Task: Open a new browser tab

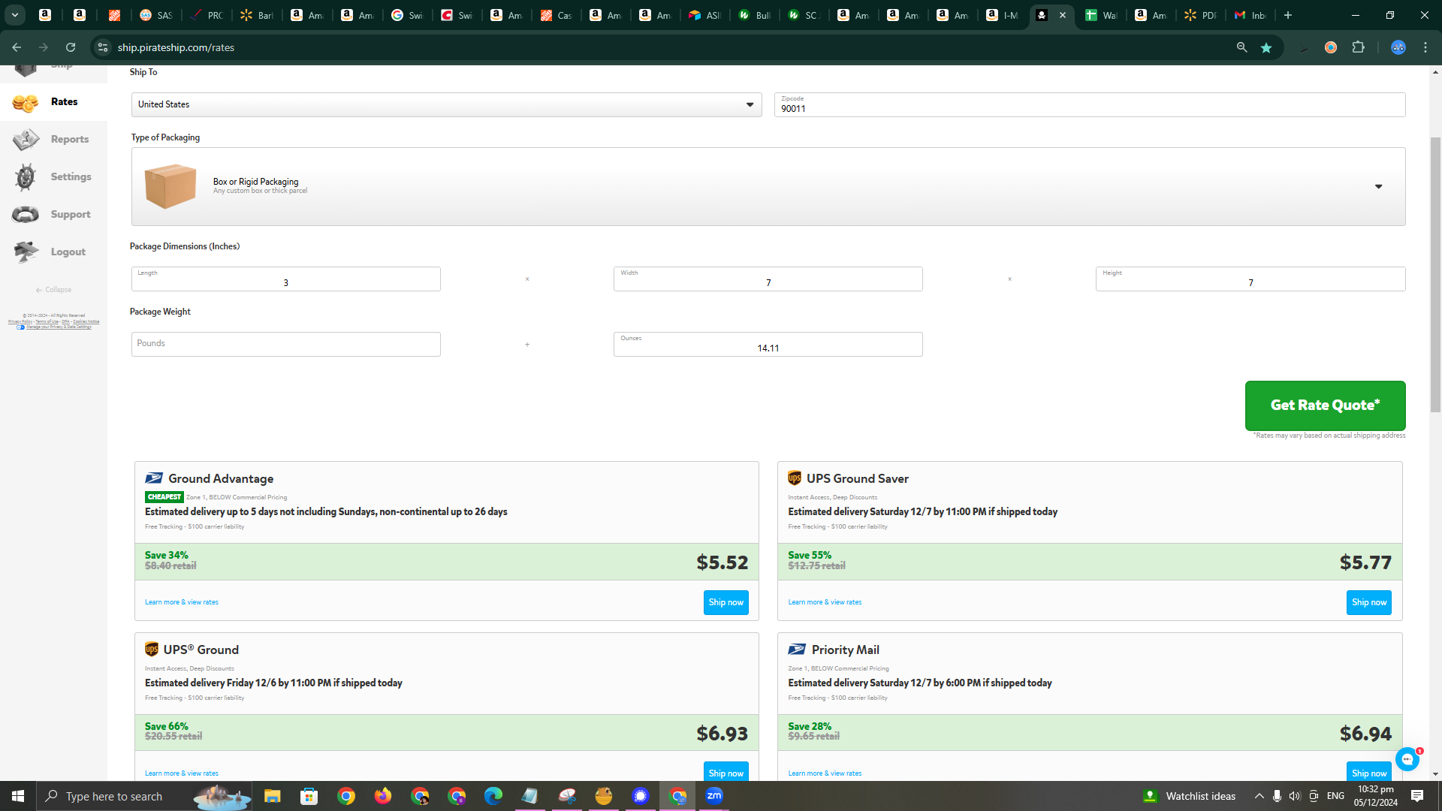Action: tap(1288, 15)
